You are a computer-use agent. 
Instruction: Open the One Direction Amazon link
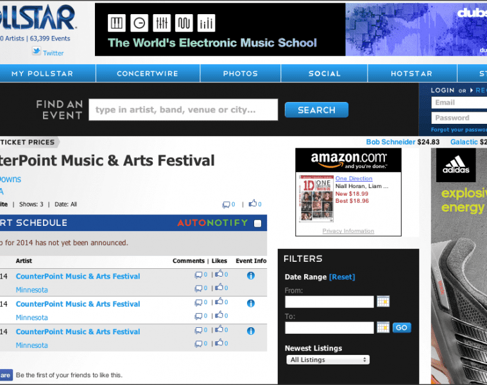354,178
